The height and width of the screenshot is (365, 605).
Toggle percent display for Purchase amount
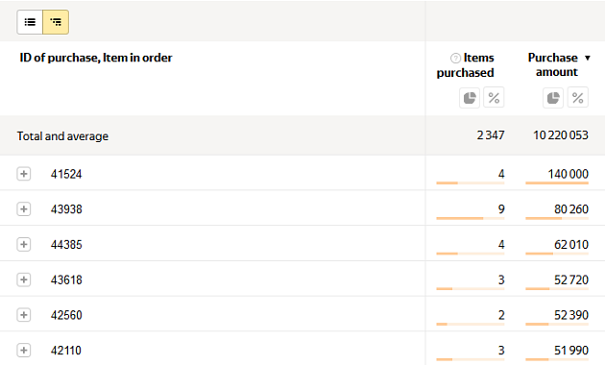coord(577,98)
